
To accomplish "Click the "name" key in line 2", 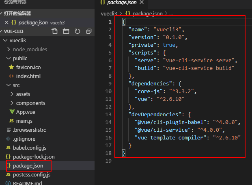I will pos(138,30).
